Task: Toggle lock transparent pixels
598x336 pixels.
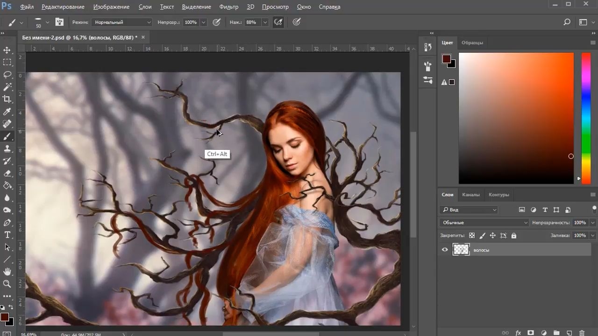Action: (472, 236)
